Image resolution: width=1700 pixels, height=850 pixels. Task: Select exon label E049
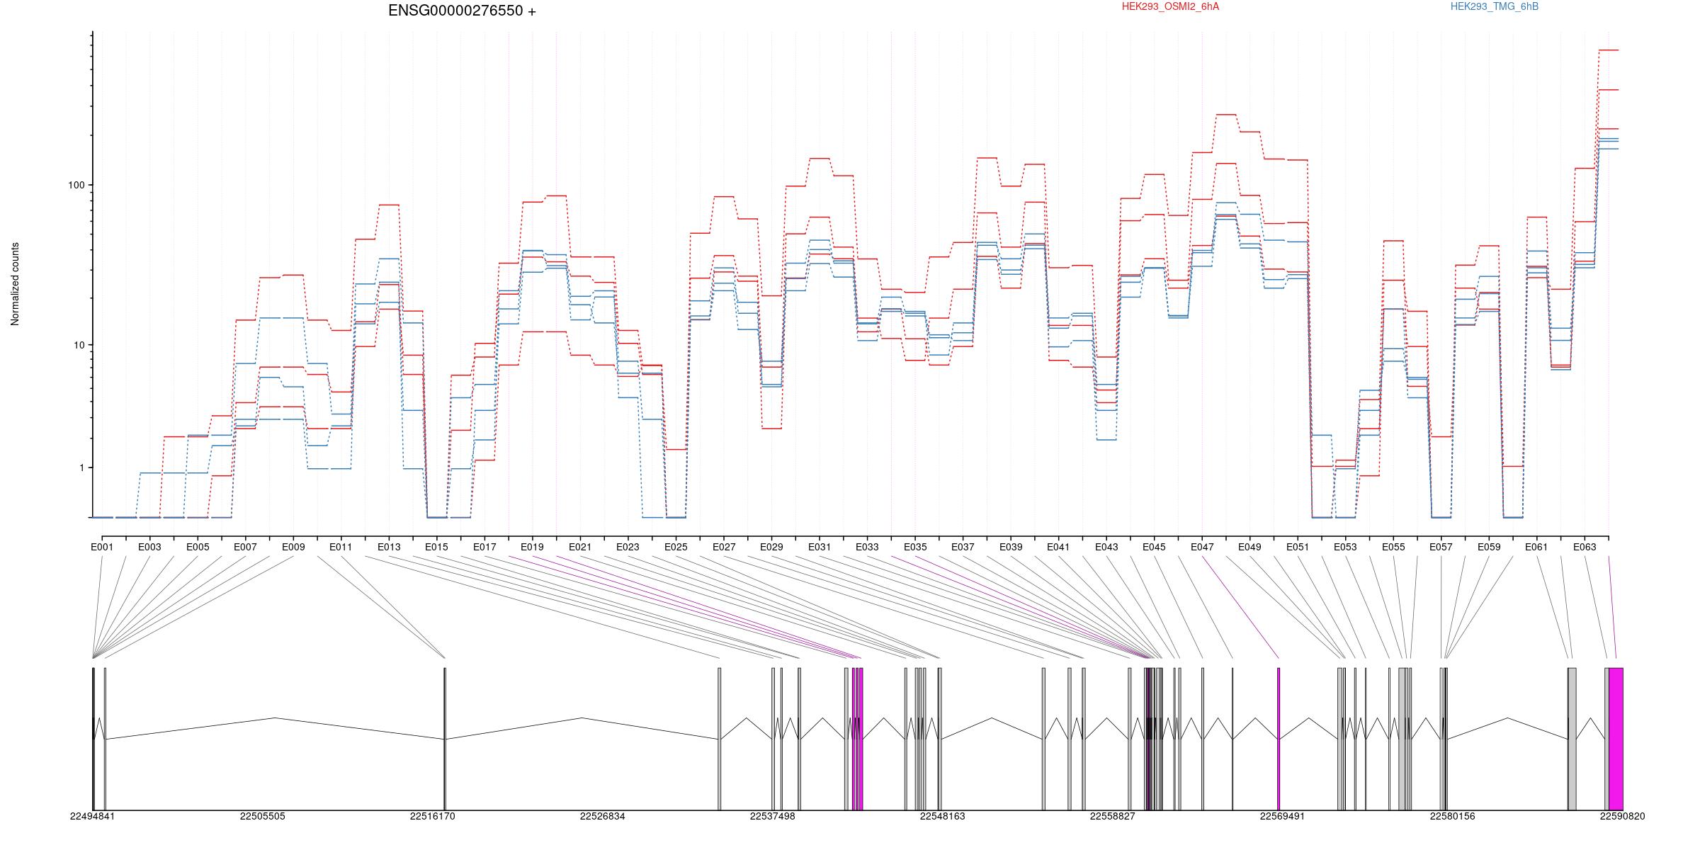coord(1249,547)
